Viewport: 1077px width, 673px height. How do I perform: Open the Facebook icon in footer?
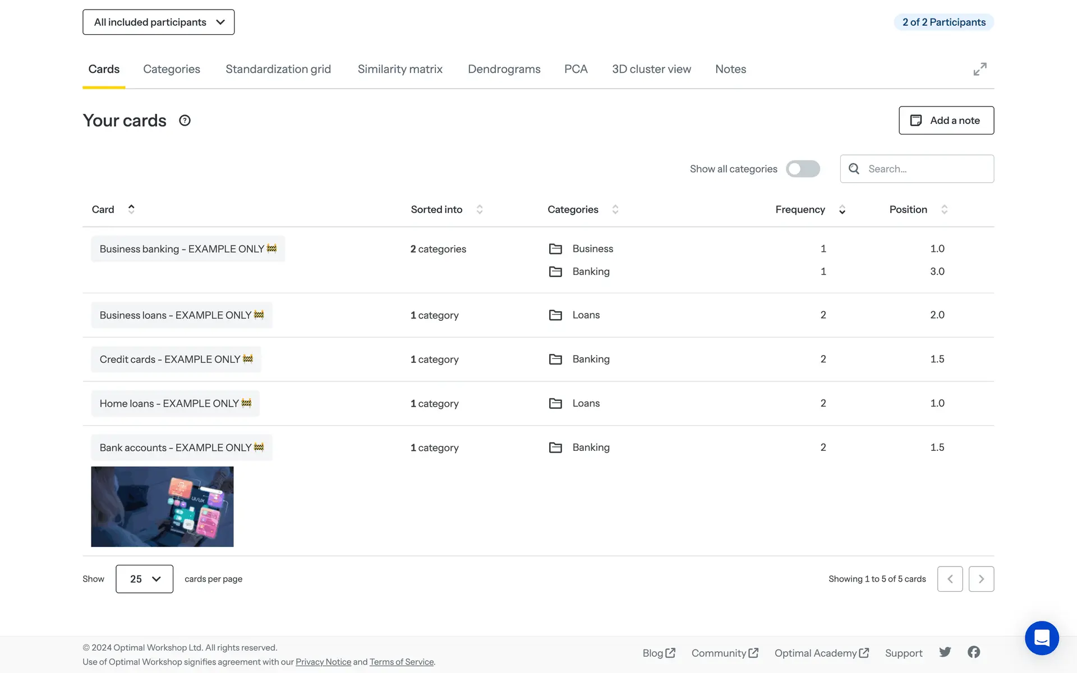click(x=974, y=652)
